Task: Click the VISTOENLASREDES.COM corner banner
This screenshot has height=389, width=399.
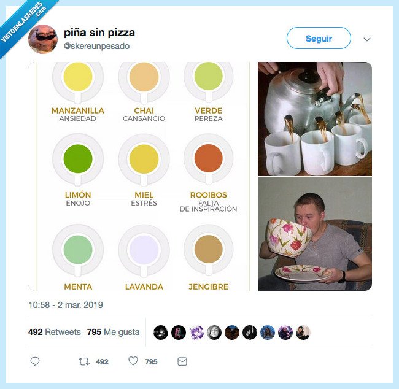Action: 25,23
